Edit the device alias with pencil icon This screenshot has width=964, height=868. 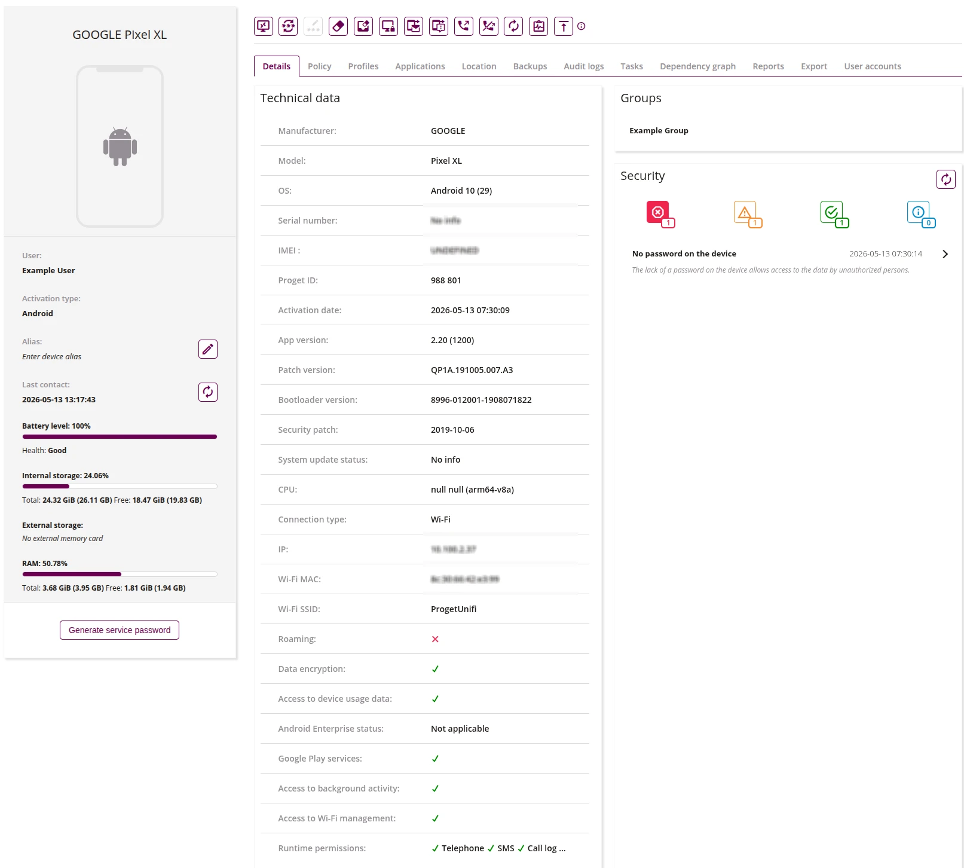click(x=208, y=349)
